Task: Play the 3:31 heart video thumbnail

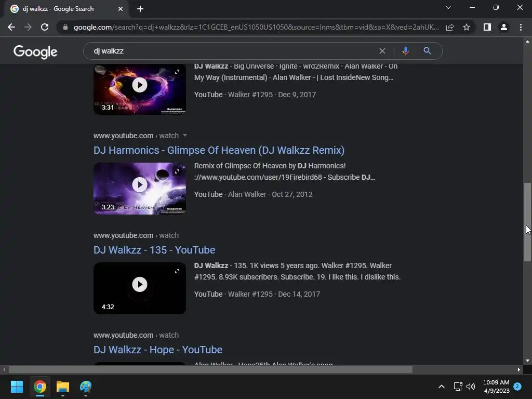Action: pyautogui.click(x=140, y=85)
